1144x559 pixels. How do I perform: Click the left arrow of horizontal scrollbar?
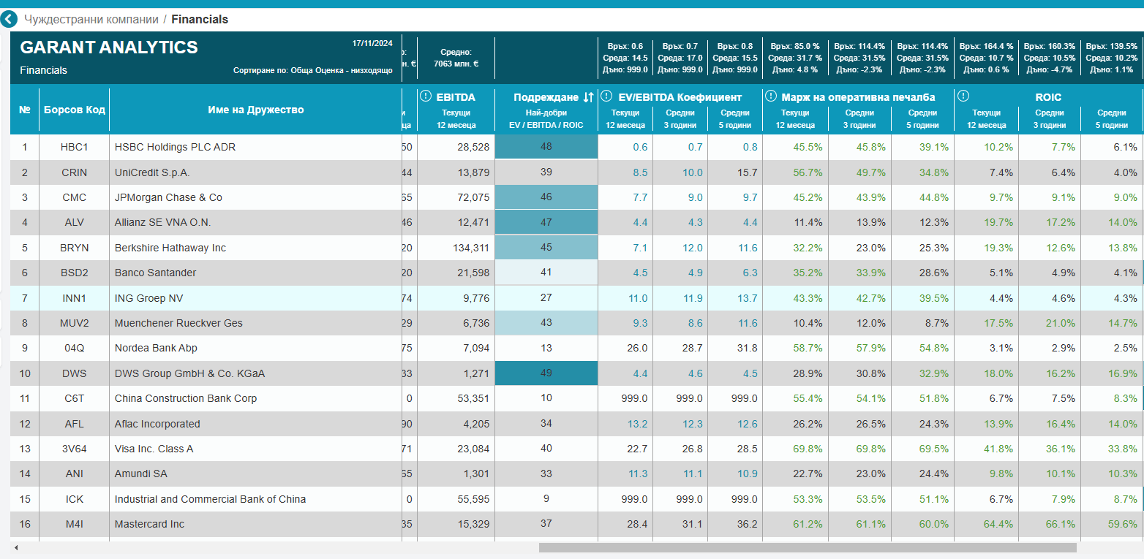coord(15,547)
